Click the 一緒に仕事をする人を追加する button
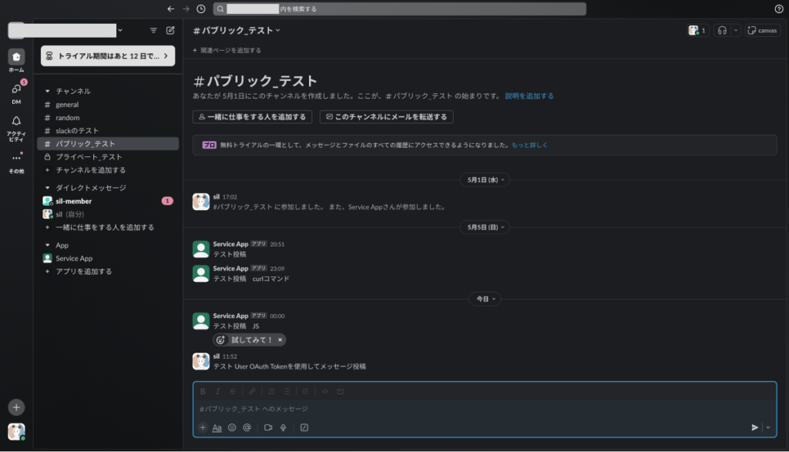789x452 pixels. point(251,117)
